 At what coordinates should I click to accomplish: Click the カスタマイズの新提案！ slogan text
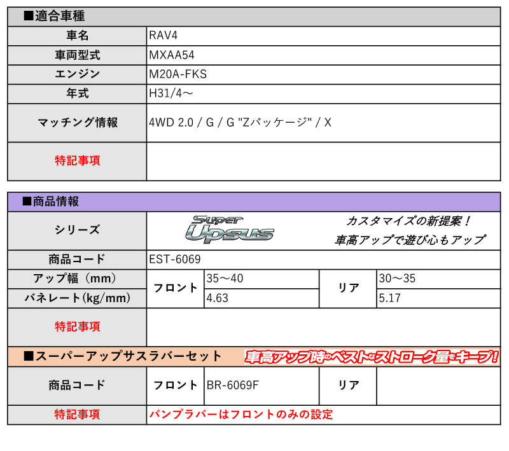408,221
